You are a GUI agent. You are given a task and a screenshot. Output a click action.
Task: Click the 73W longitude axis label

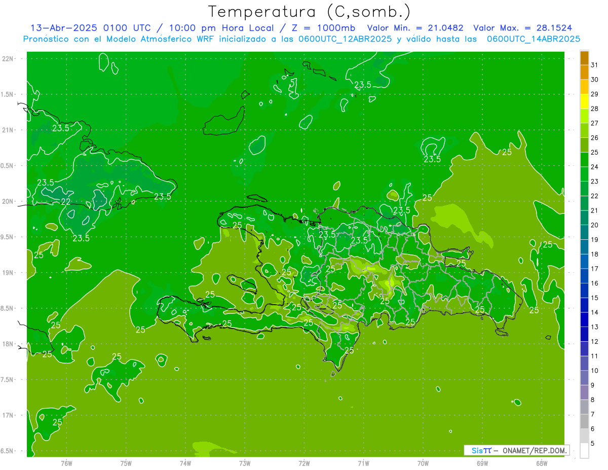(x=245, y=463)
